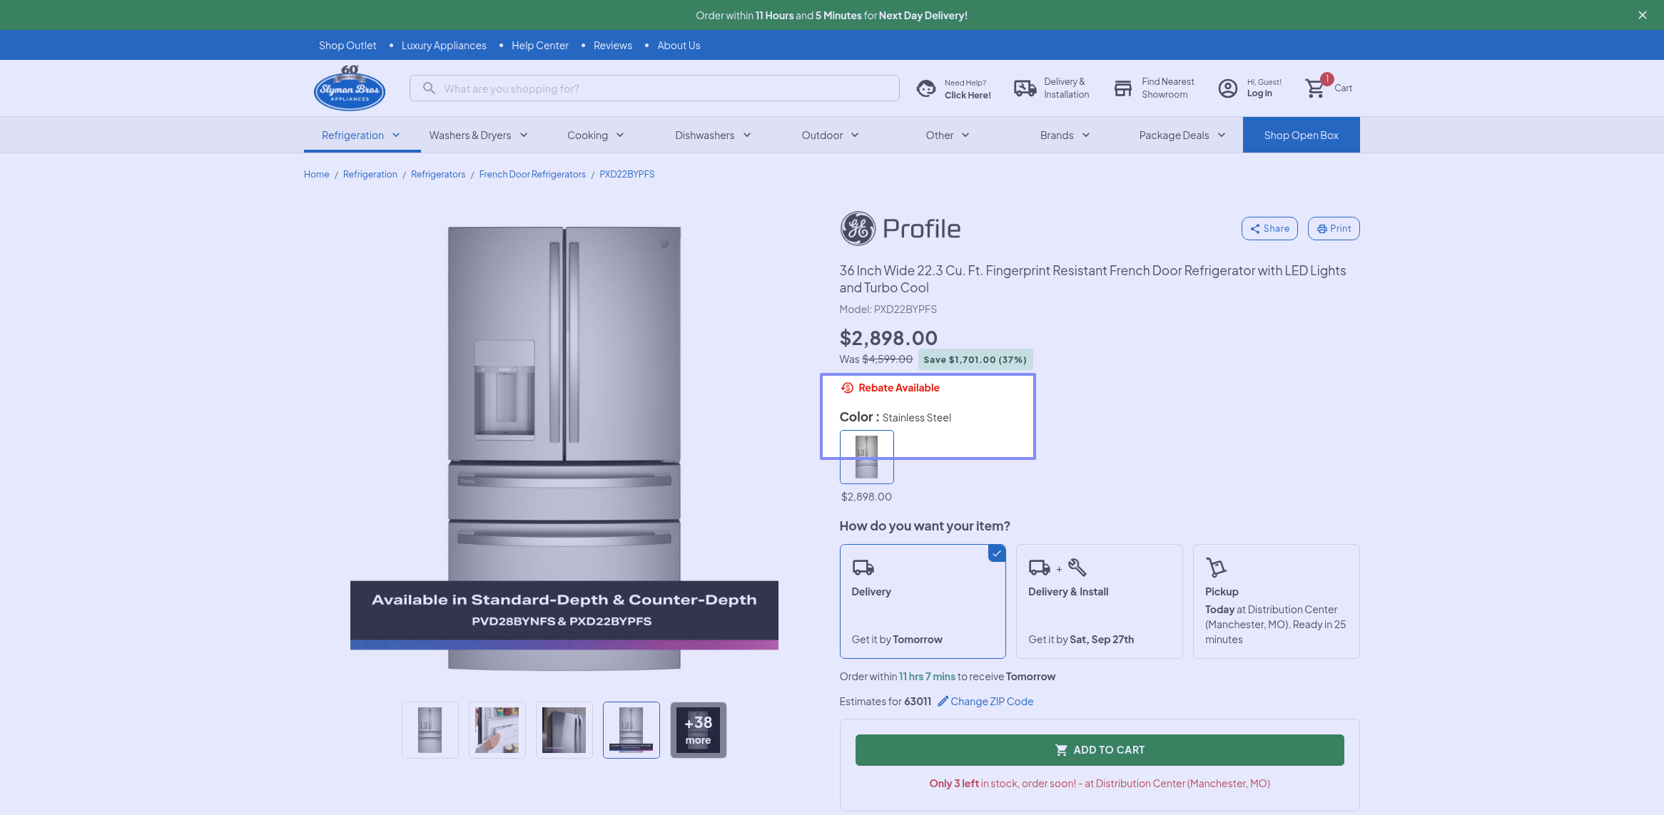Open the Cooking category dropdown
The width and height of the screenshot is (1664, 815).
tap(596, 135)
